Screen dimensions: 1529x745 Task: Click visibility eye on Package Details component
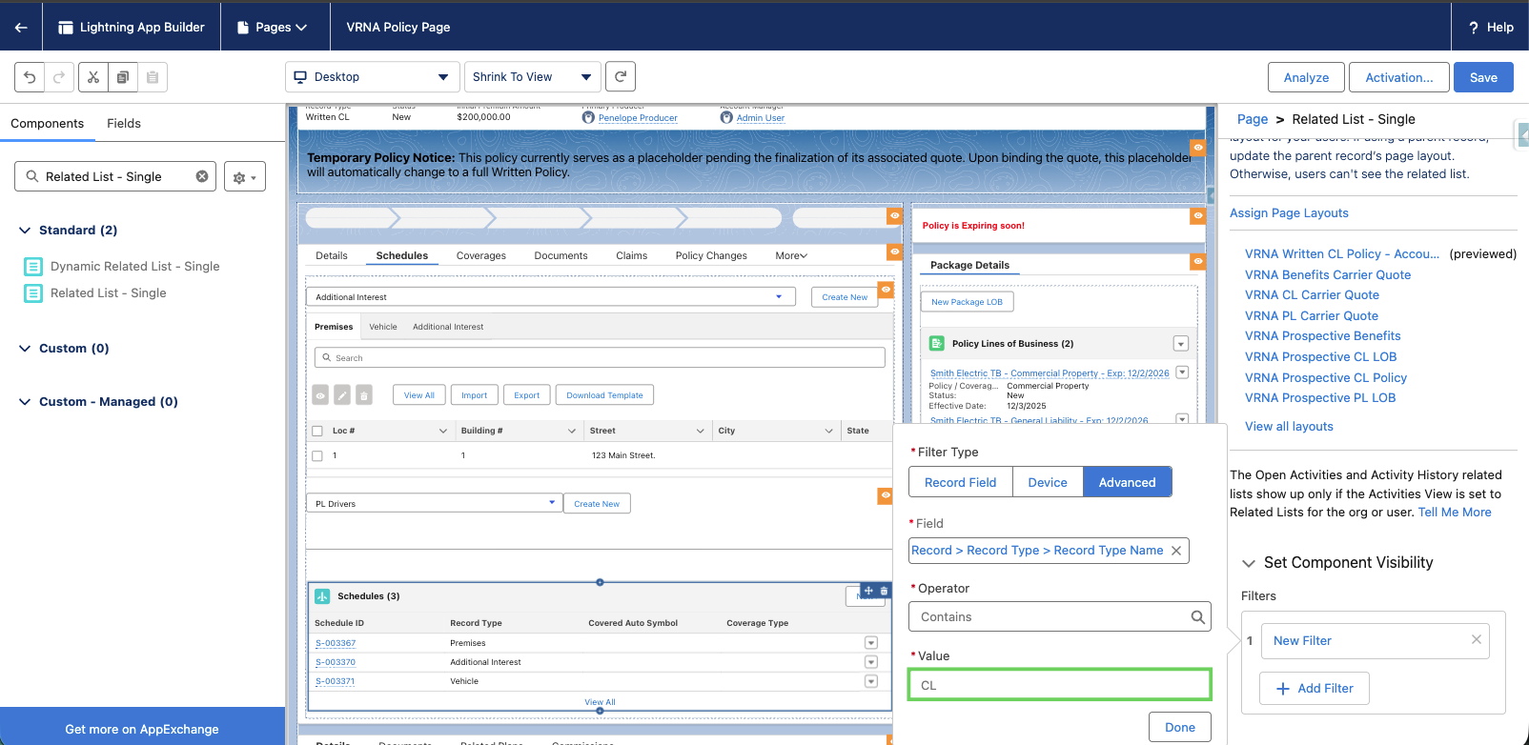(1198, 261)
